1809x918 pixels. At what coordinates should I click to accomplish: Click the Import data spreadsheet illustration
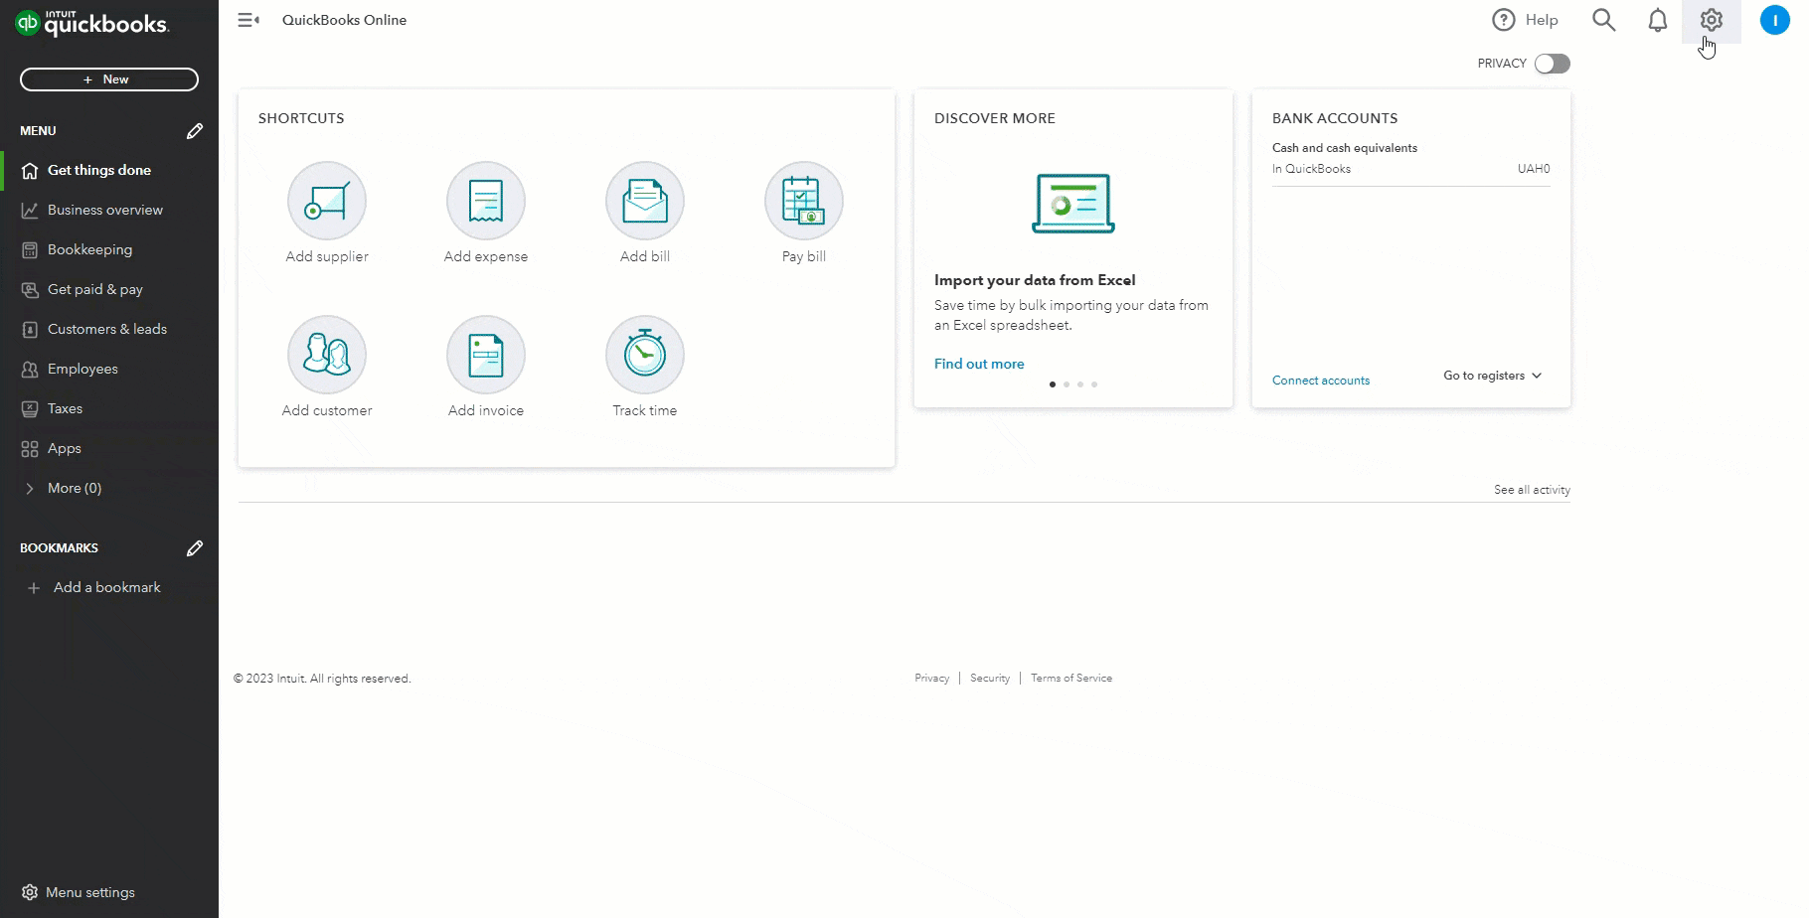click(1073, 204)
